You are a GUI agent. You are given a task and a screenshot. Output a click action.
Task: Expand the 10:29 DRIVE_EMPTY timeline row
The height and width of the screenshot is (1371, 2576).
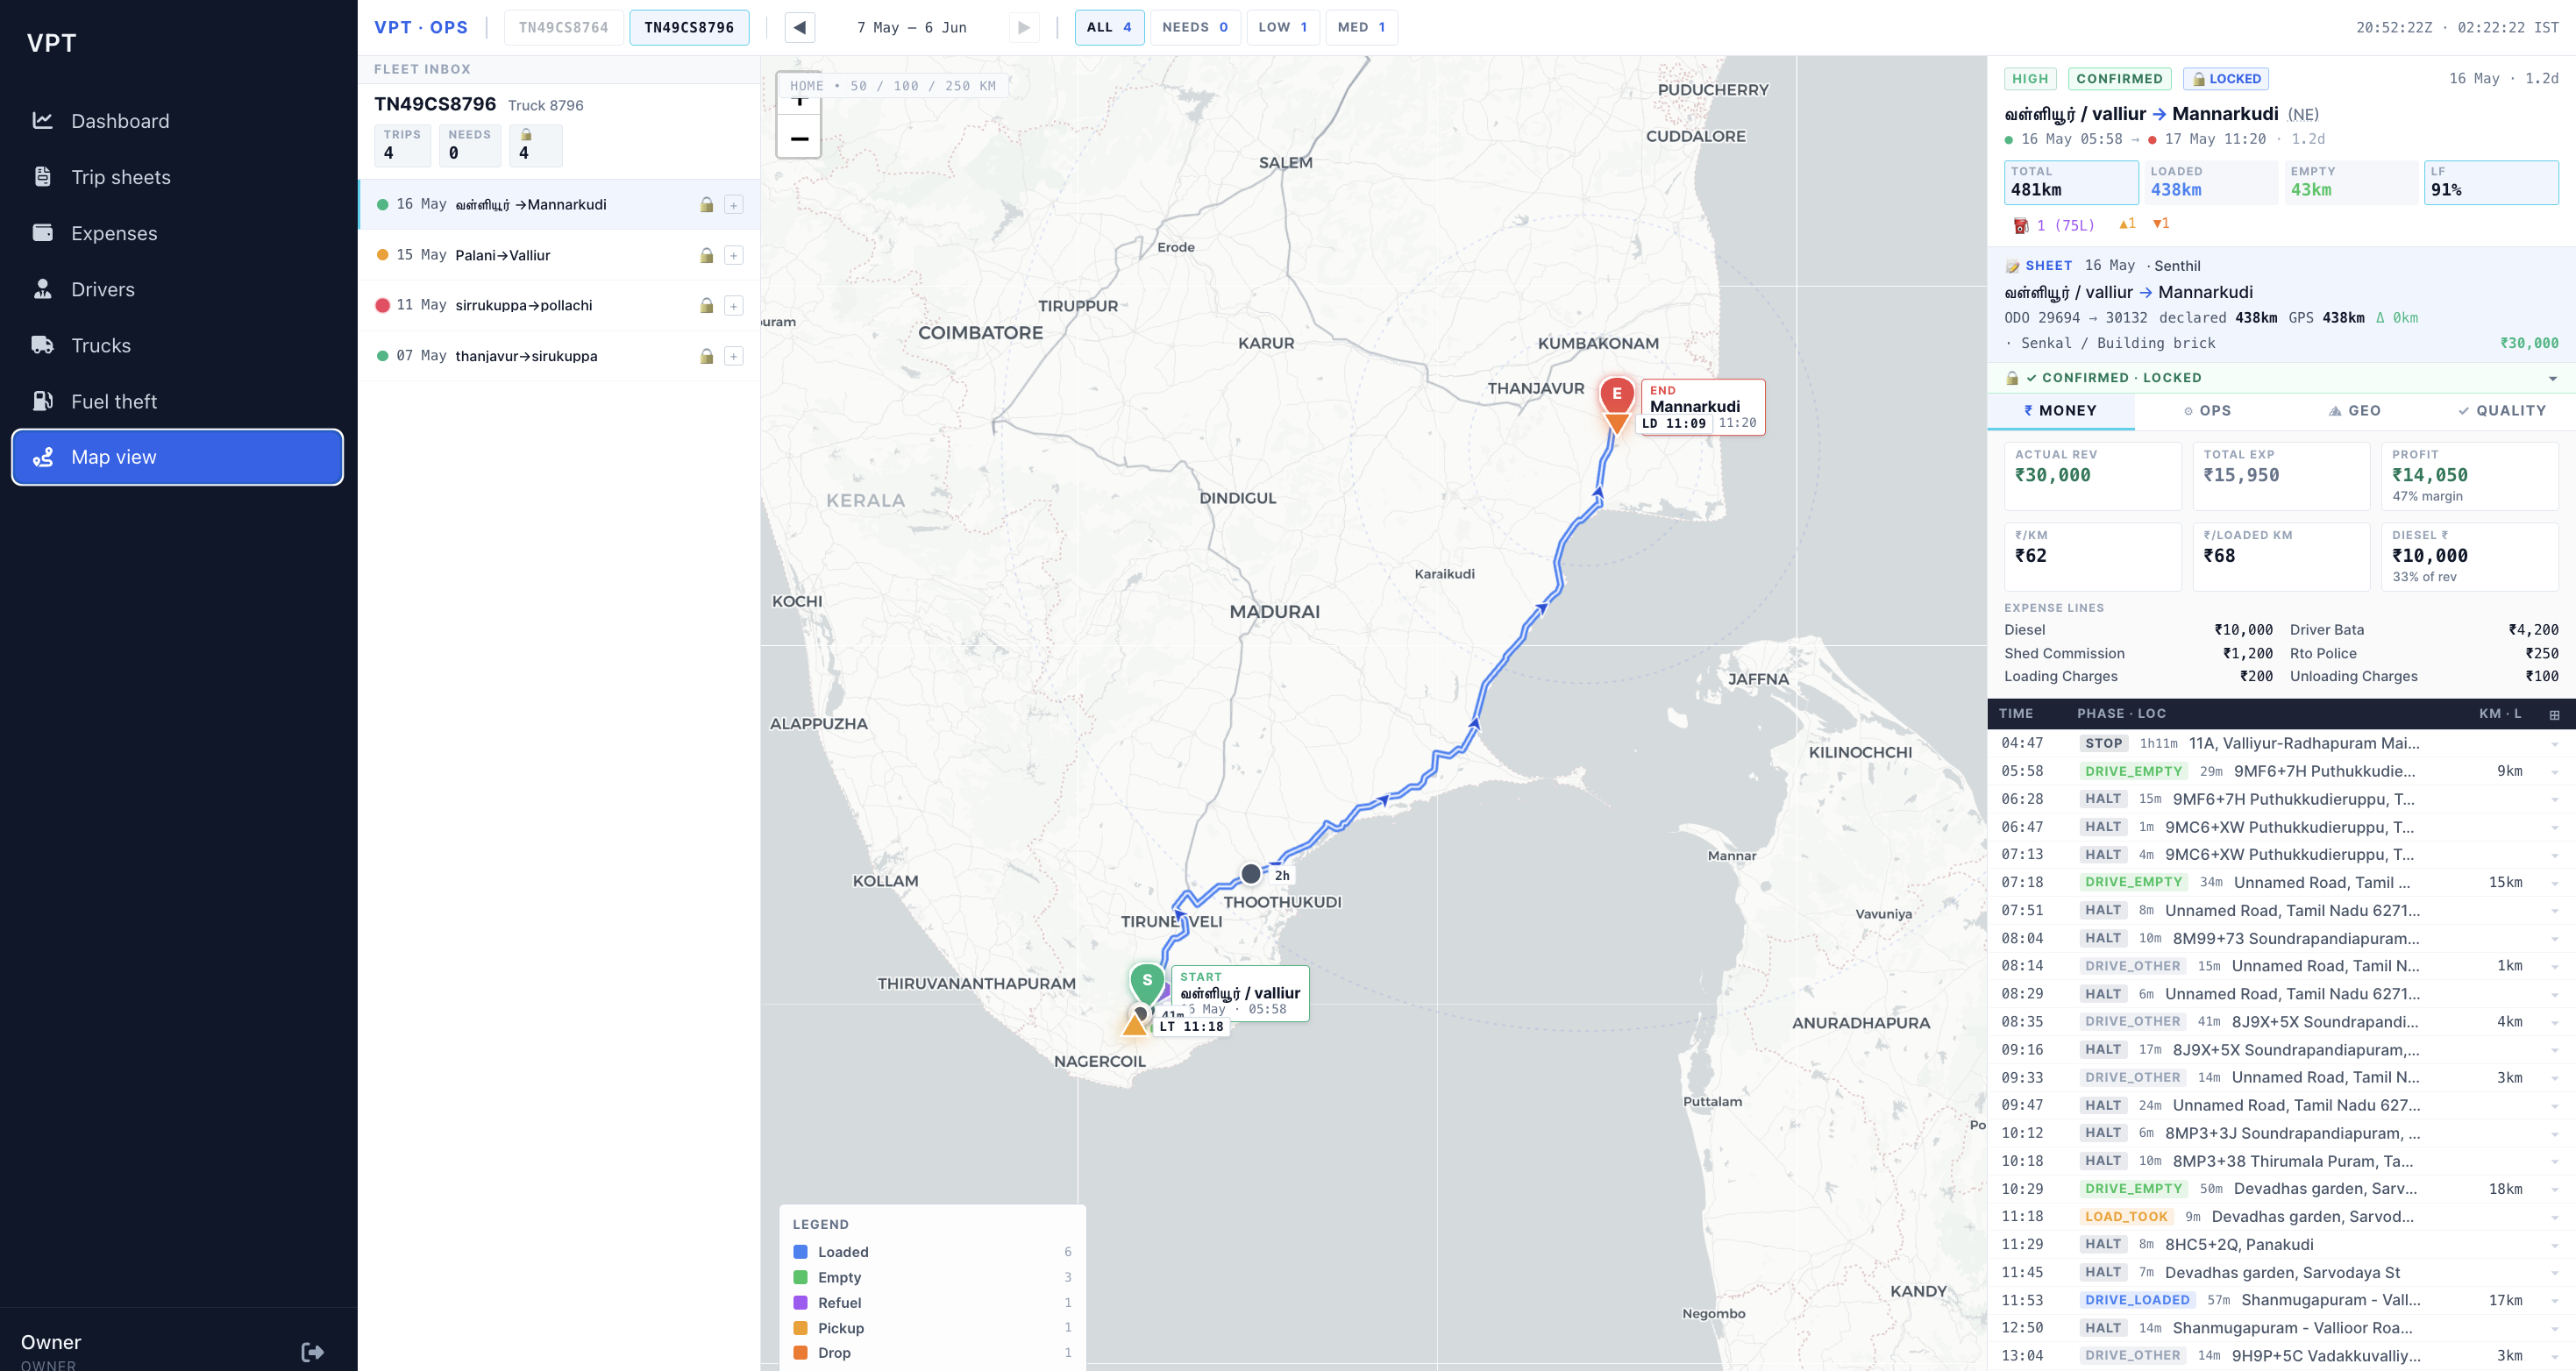[2281, 1189]
